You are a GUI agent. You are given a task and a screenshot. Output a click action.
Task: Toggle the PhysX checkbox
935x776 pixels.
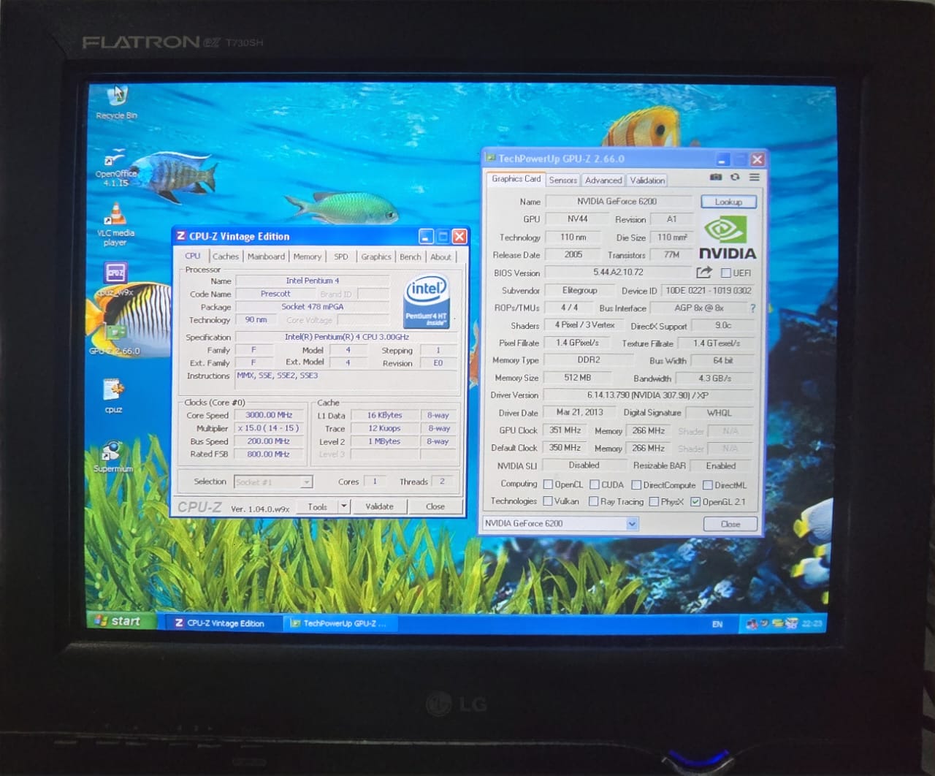tap(654, 501)
